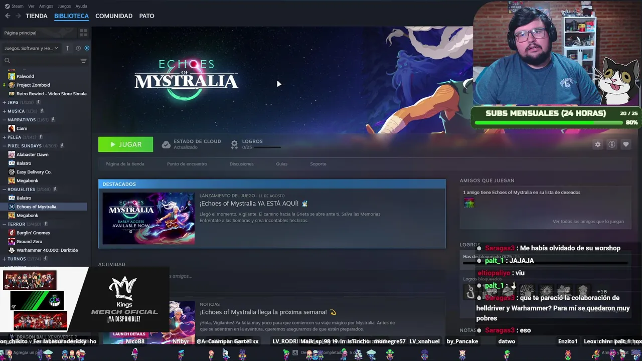Switch to the COMUNIDAD tab
Image resolution: width=642 pixels, height=361 pixels.
pyautogui.click(x=114, y=16)
